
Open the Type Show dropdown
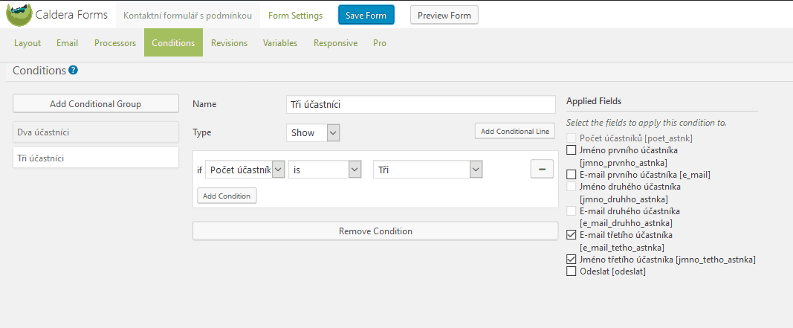click(313, 132)
